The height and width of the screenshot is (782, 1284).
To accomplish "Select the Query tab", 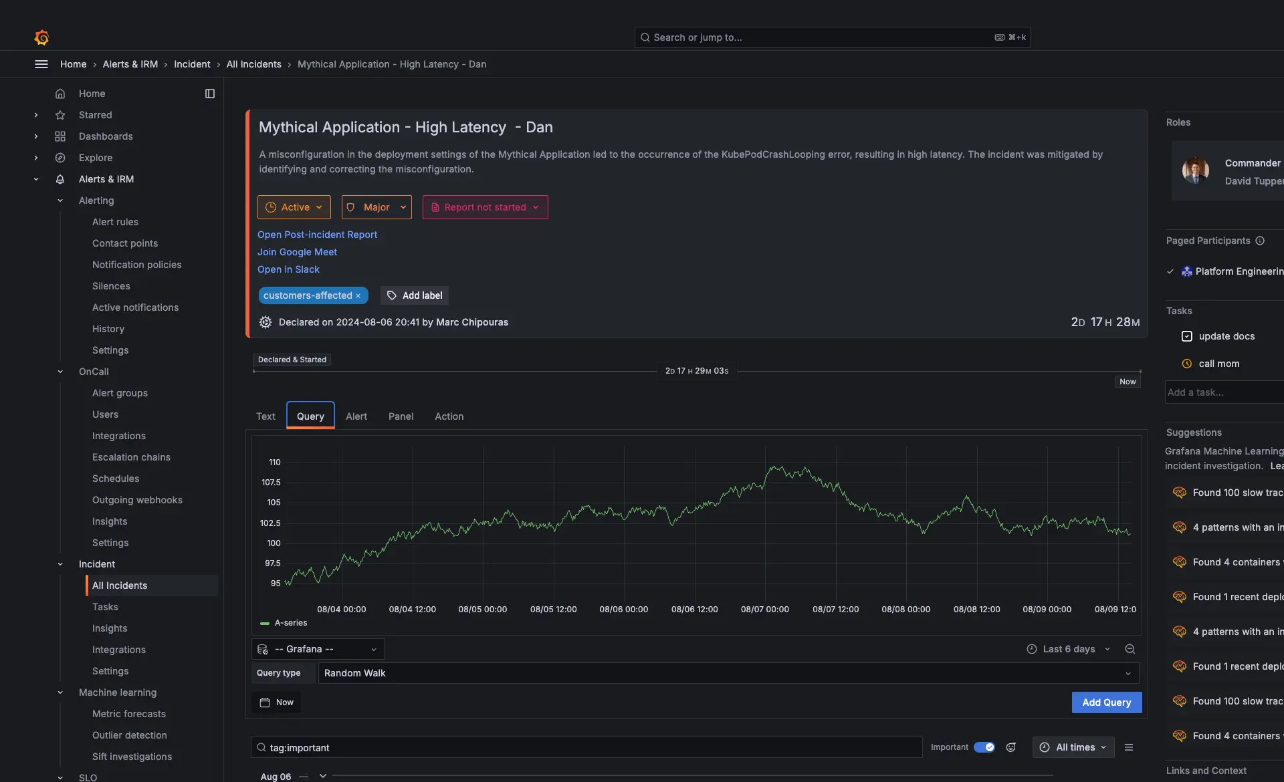I will (310, 416).
